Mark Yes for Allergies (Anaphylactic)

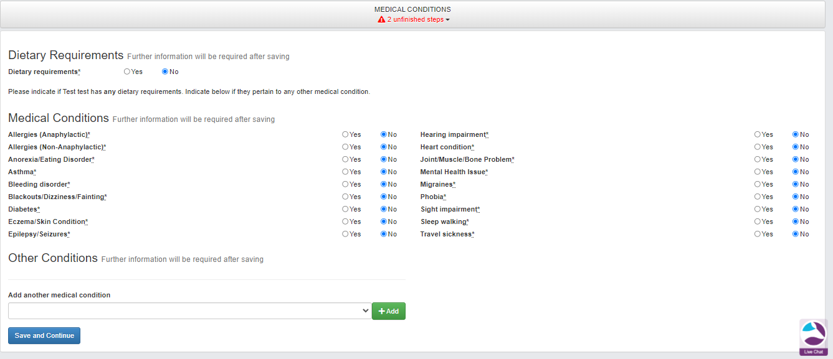point(345,134)
